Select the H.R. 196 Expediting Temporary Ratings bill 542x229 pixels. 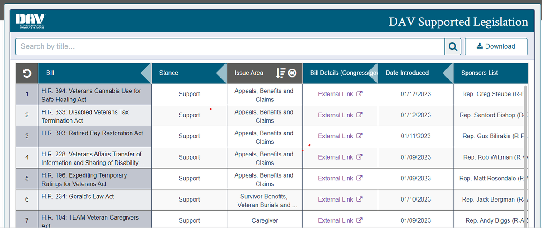95,179
